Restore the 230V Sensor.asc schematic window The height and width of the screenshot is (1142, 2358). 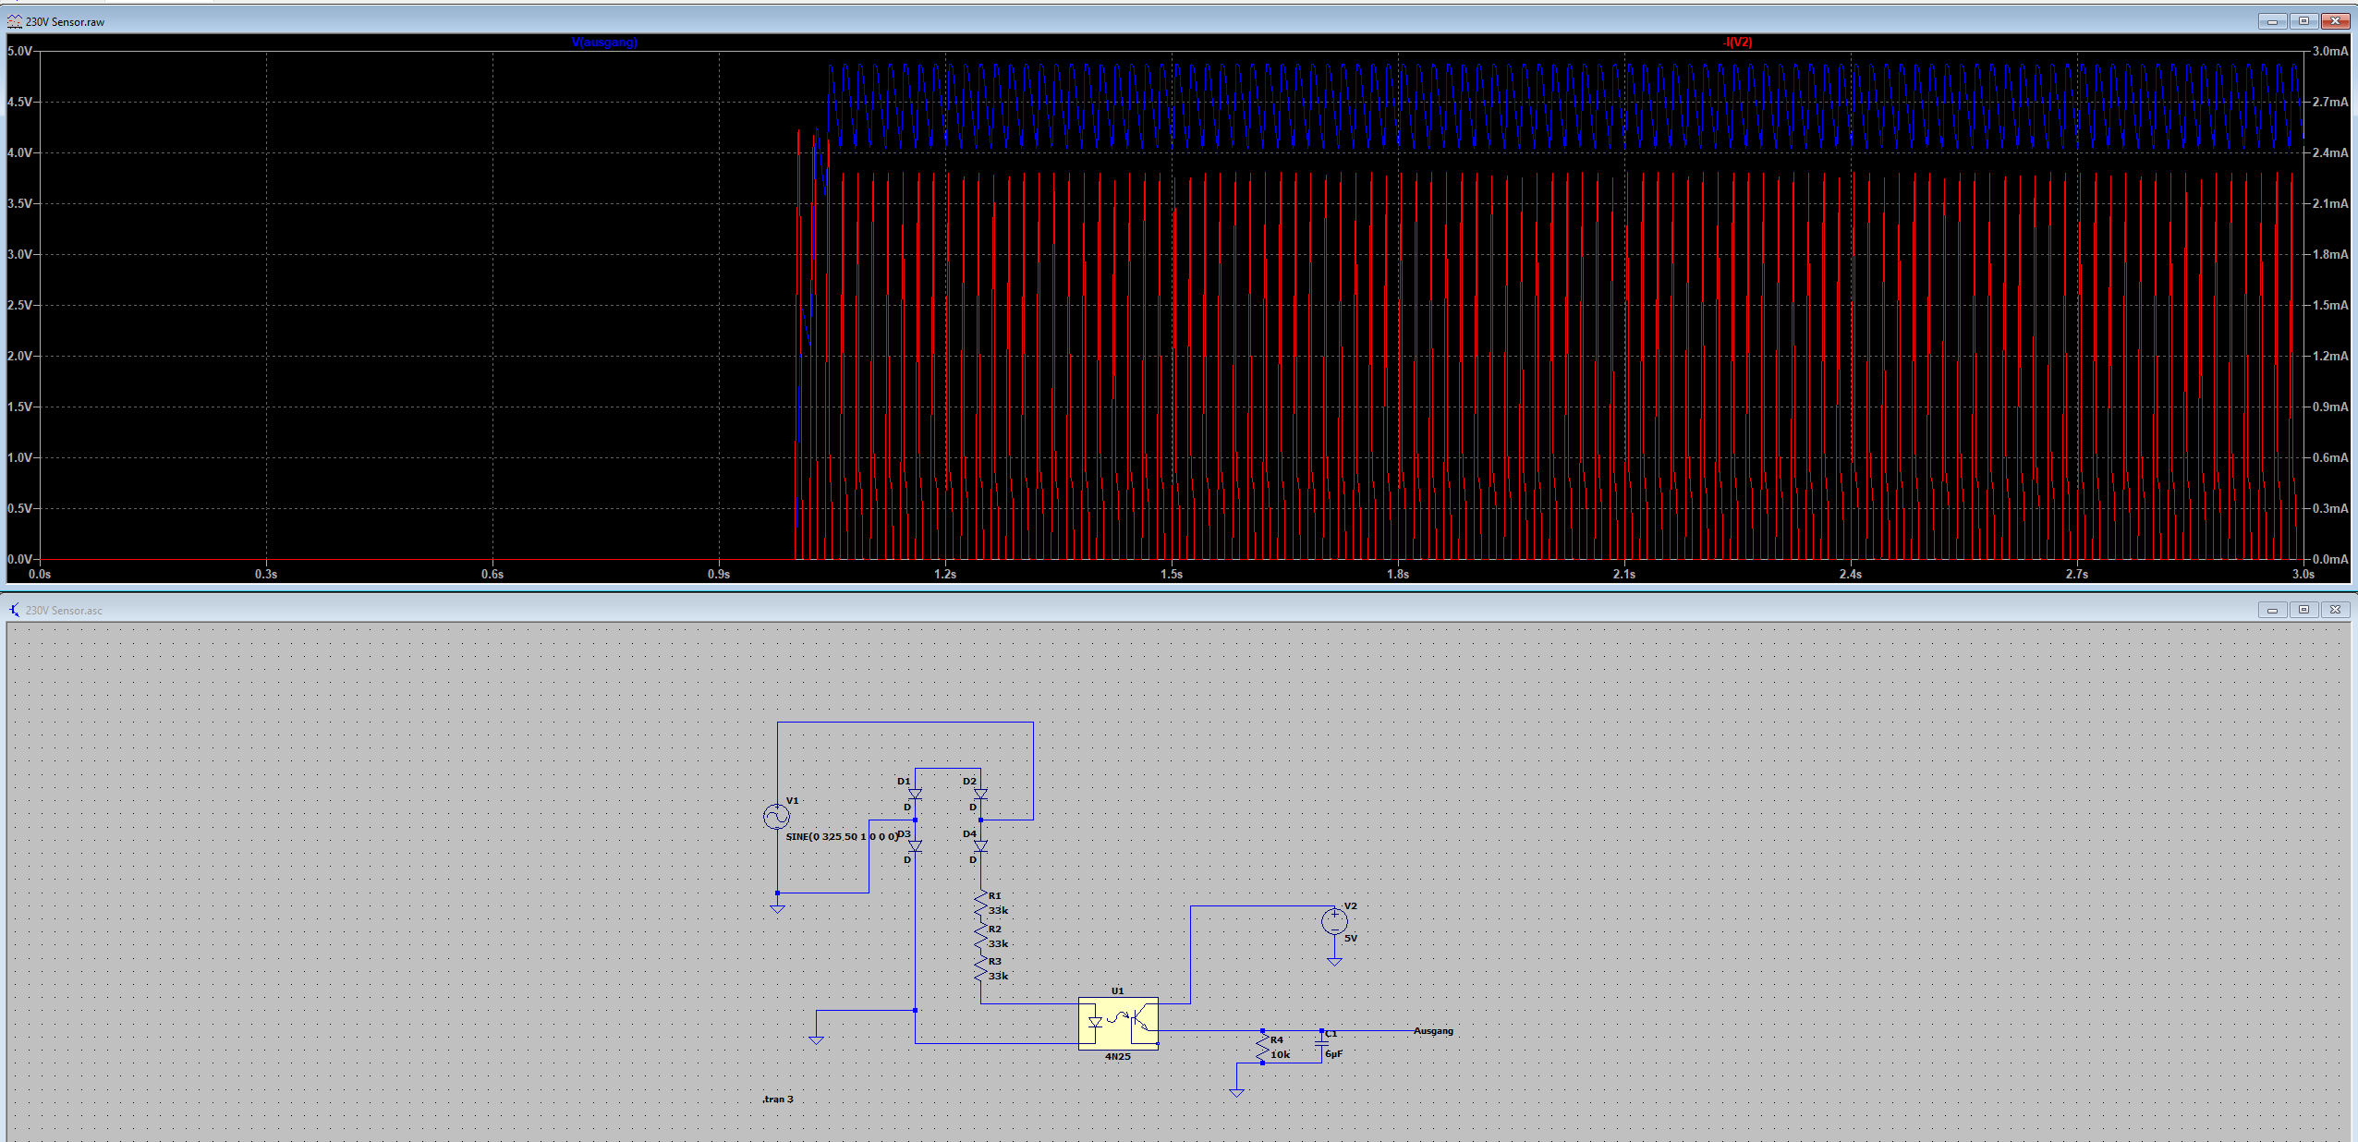(x=2303, y=610)
